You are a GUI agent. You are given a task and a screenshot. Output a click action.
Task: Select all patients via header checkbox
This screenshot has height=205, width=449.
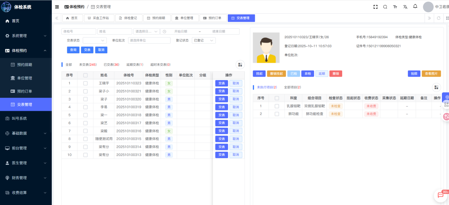(85, 75)
